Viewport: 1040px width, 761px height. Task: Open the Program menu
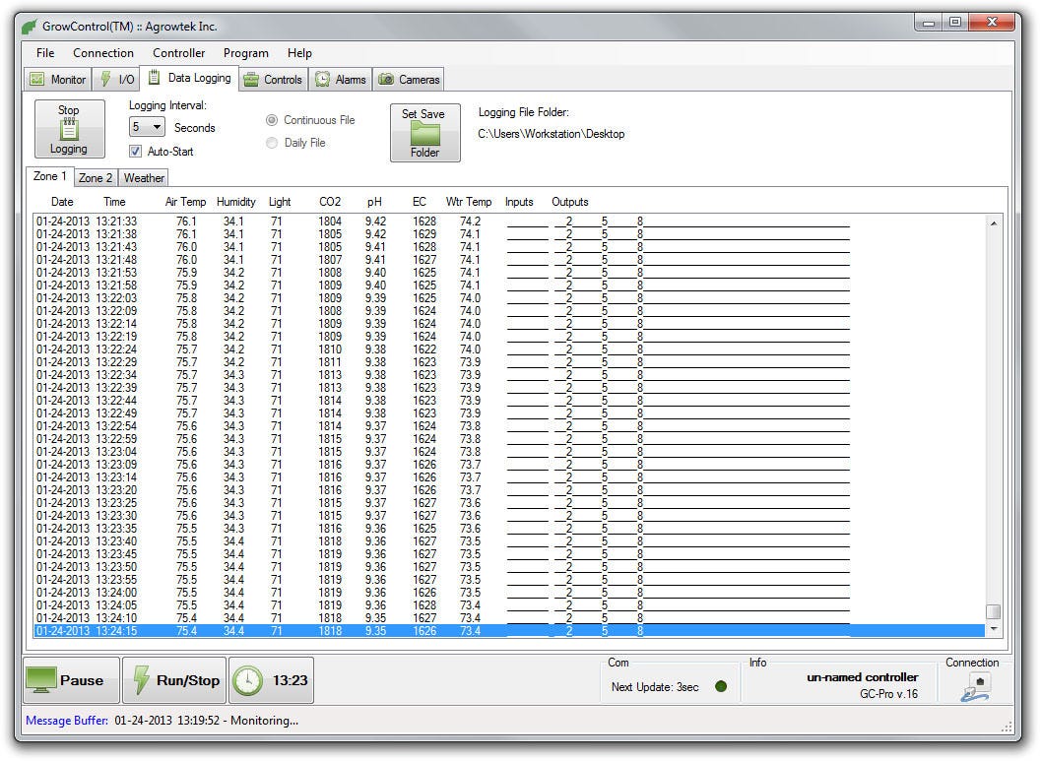245,53
